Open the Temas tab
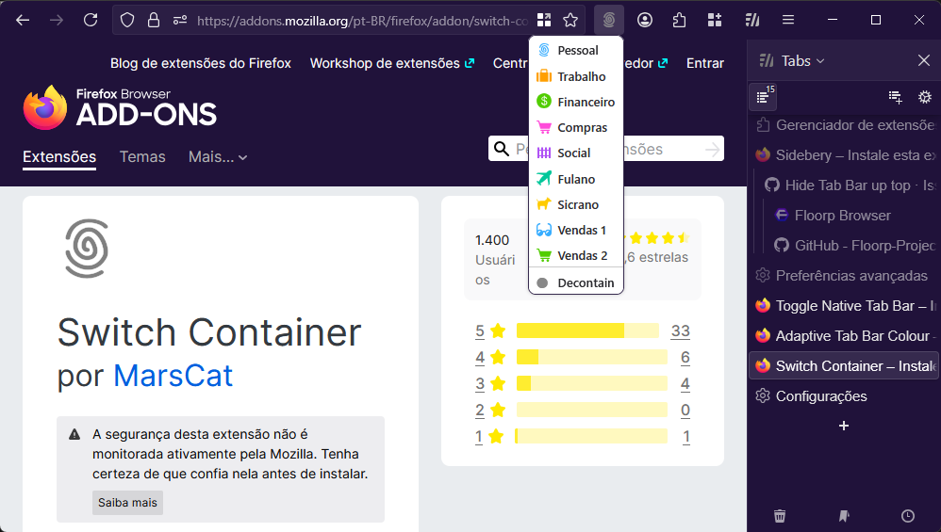 coord(142,157)
